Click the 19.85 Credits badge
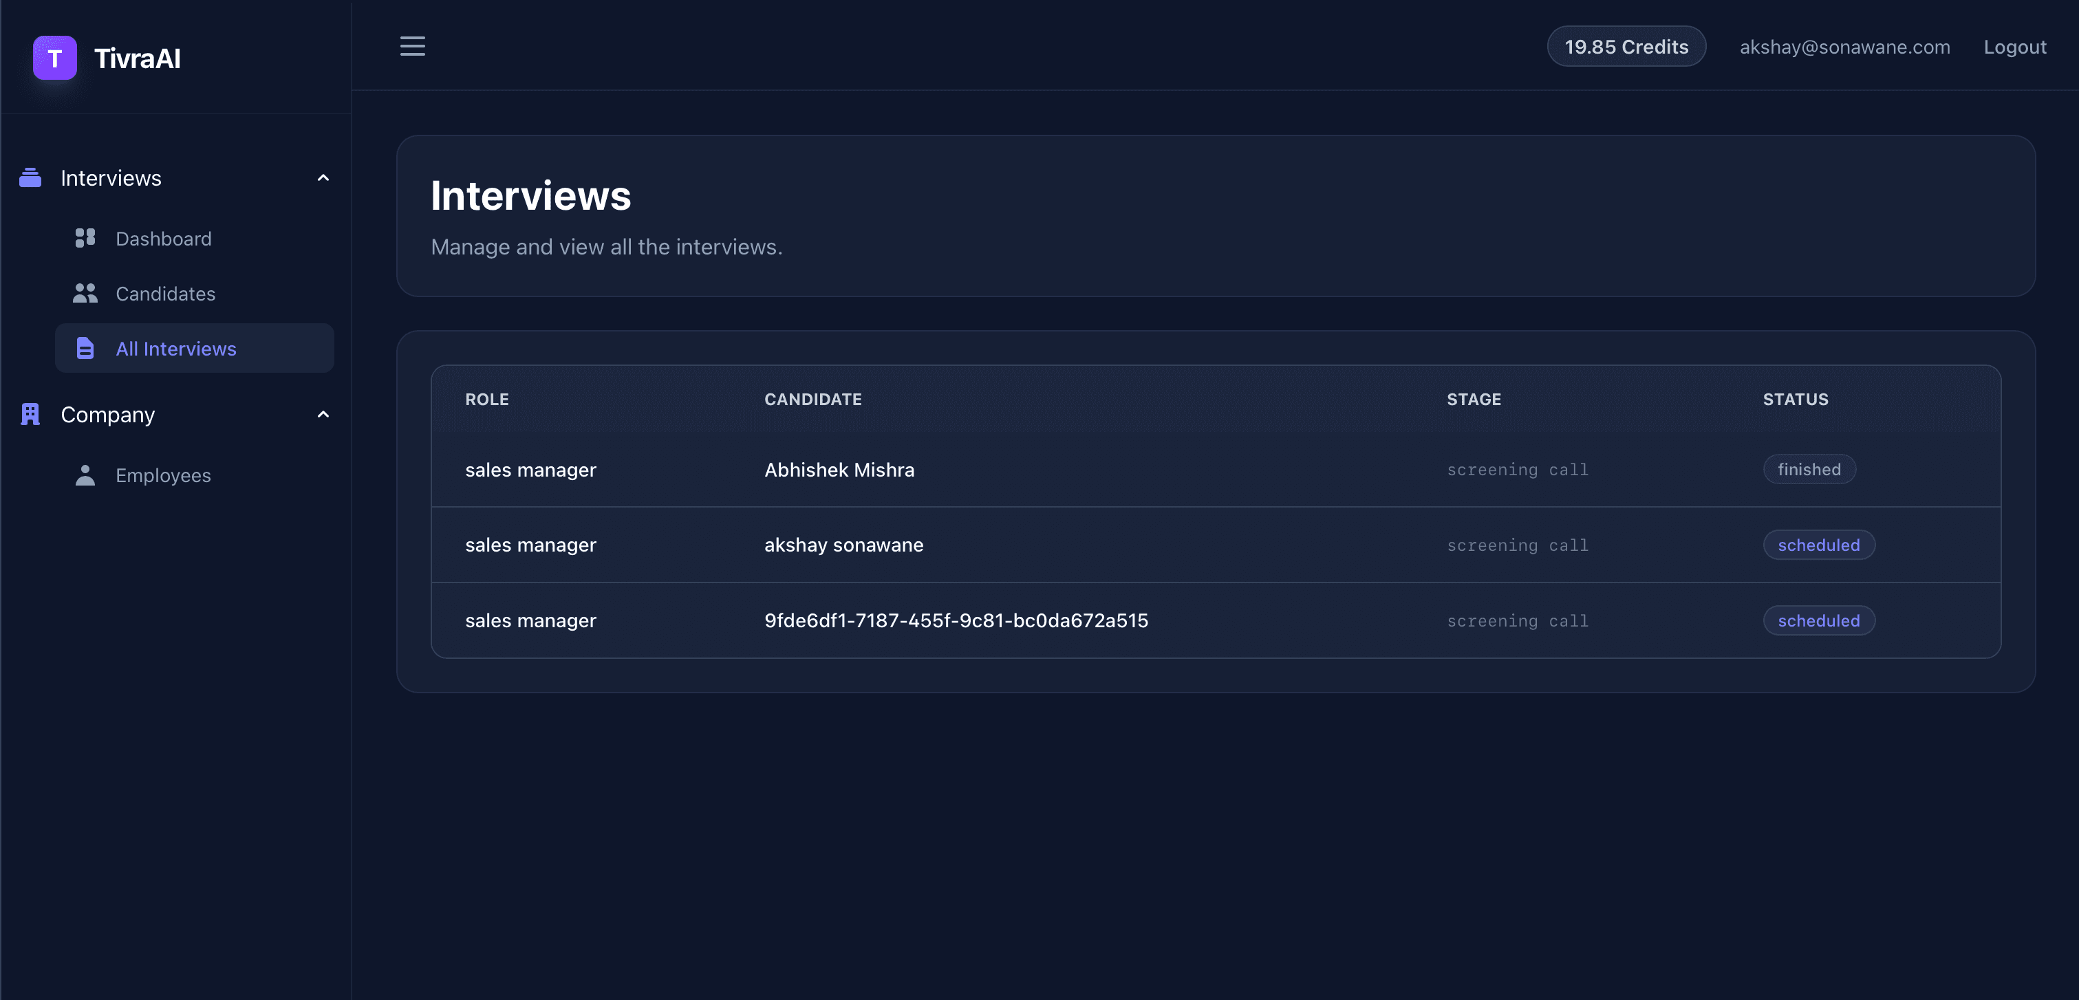The width and height of the screenshot is (2079, 1000). click(1626, 47)
